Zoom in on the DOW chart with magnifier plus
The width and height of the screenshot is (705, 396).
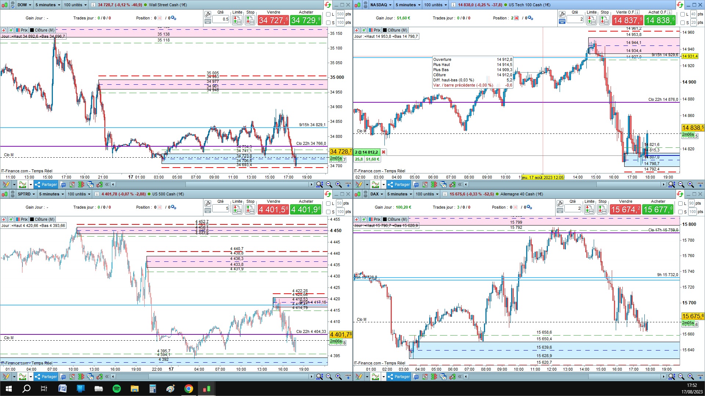pos(338,184)
